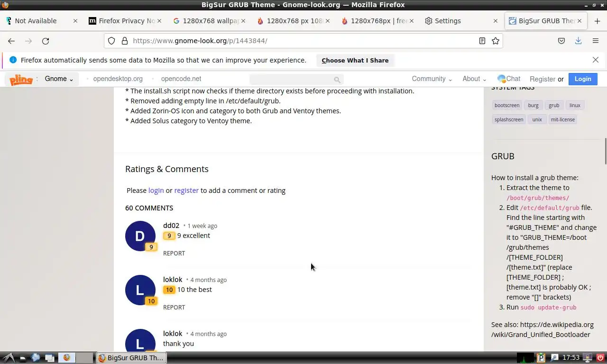
Task: Click the blue Login button
Action: (x=583, y=79)
